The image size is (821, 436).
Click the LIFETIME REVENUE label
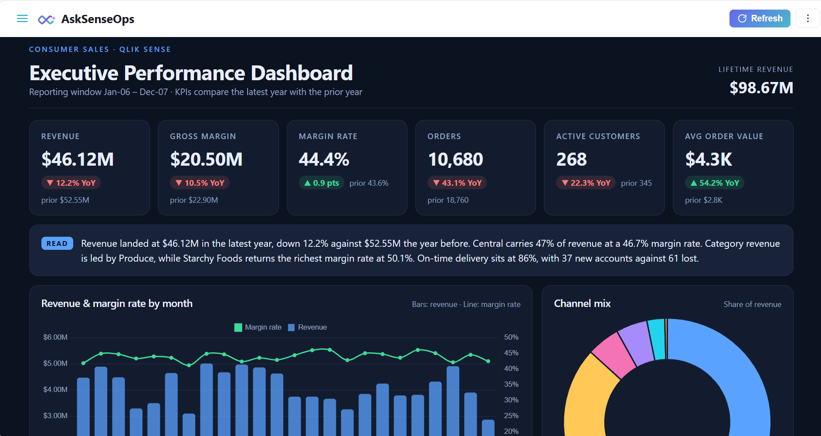coord(756,69)
